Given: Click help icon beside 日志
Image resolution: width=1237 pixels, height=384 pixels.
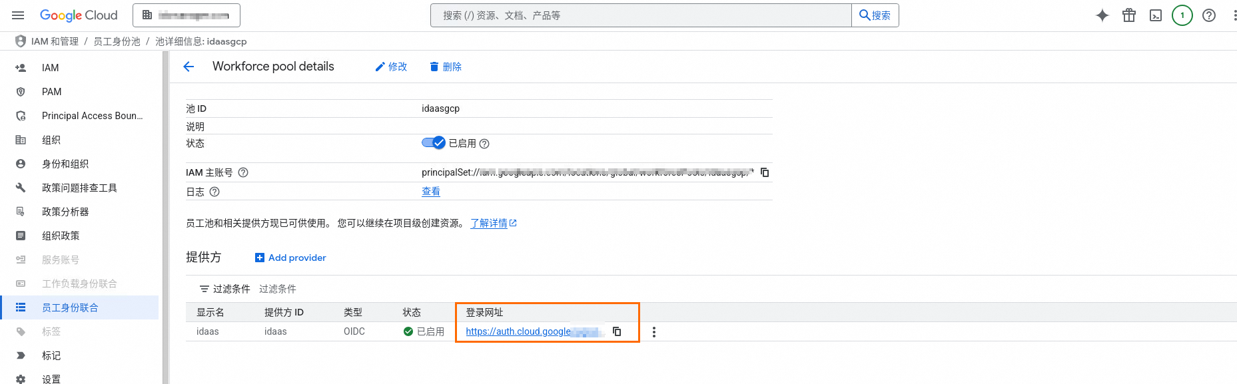Looking at the screenshot, I should pos(214,192).
